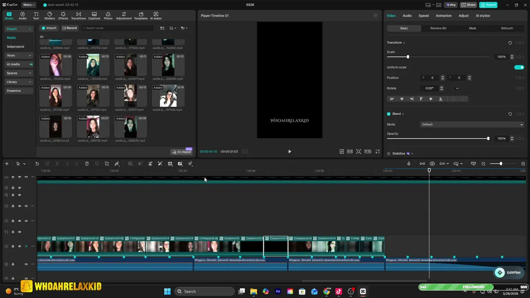Click the Record button
This screenshot has height=298, width=530.
coord(70,28)
